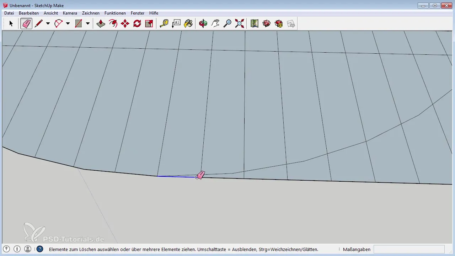Image resolution: width=455 pixels, height=256 pixels.
Task: Close the SketchUp window
Action: pyautogui.click(x=446, y=5)
